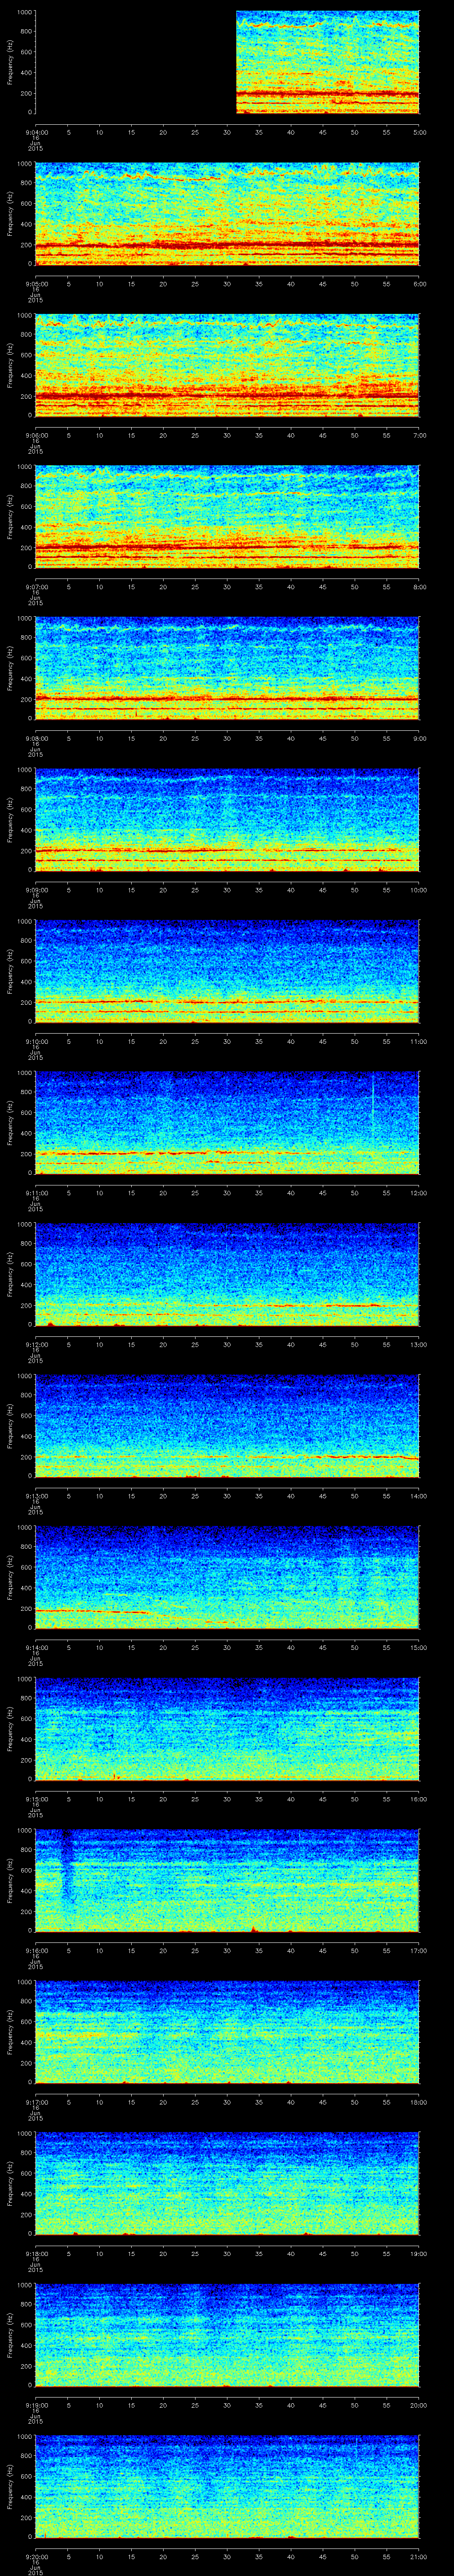454x2576 pixels.
Task: Click the 13:00 end time label
Action: 419,1343
